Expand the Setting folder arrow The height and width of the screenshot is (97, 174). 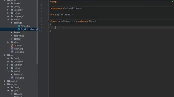[x=11, y=36]
